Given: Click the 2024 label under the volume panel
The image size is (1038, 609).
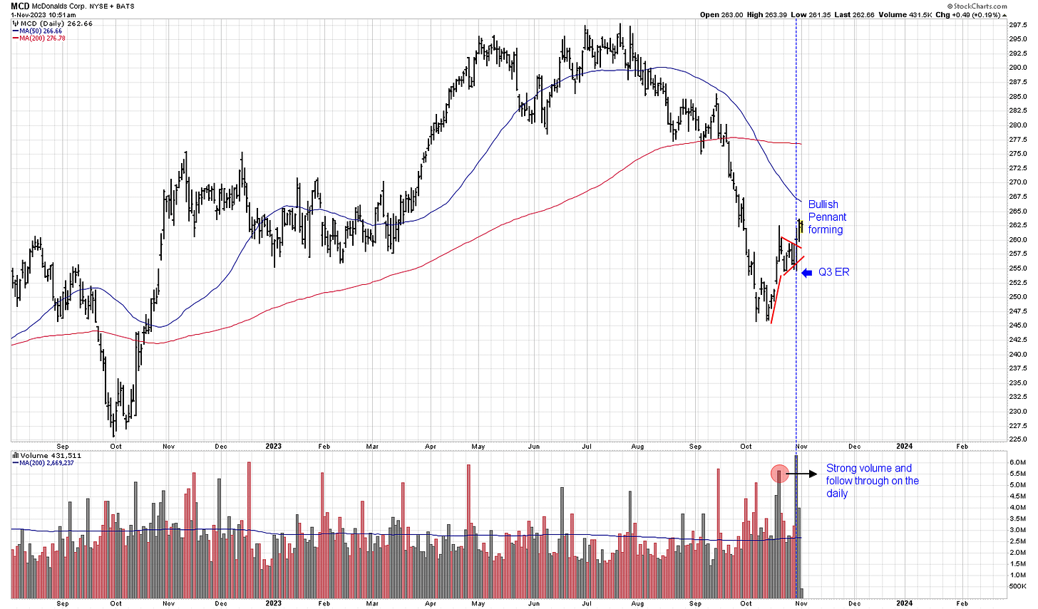Looking at the screenshot, I should tap(905, 603).
